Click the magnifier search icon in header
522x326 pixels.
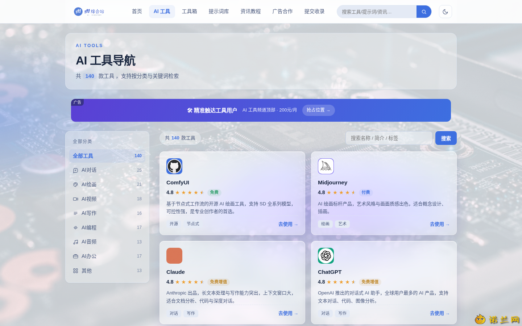424,12
